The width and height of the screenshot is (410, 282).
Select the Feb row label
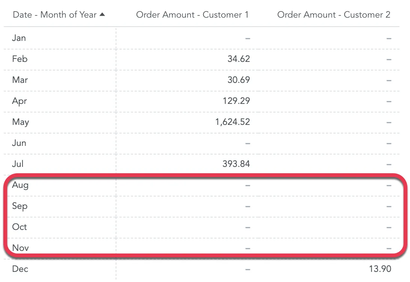click(20, 59)
